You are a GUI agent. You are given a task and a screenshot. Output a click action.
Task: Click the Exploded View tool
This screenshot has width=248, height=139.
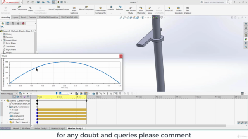(x=150, y=10)
